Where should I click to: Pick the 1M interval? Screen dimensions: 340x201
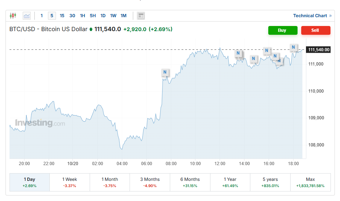123,16
